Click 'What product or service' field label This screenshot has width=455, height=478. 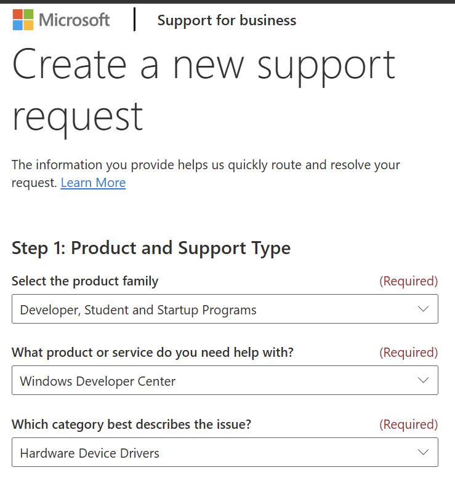pyautogui.click(x=153, y=353)
